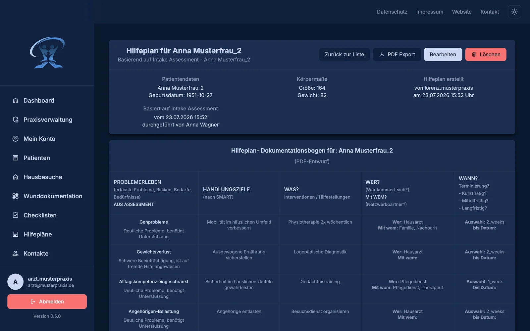Screen dimensions: 530x331
Task: Click the Bearbeiten button
Action: pos(443,54)
